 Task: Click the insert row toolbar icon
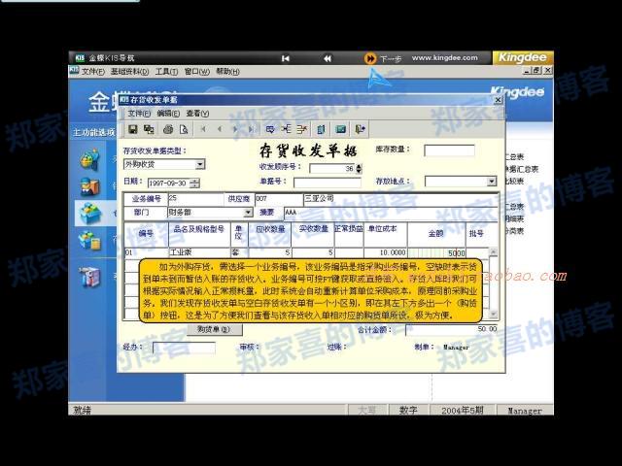286,129
